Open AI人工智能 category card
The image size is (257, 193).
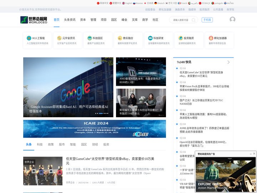(x=37, y=40)
